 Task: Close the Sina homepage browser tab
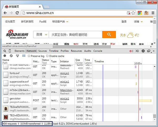pos(40,7)
